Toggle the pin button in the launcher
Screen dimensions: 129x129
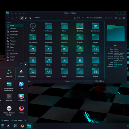(25, 64)
